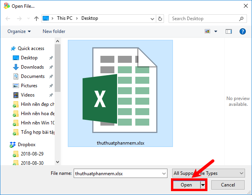Click the pin icon beside Videos
Image resolution: width=252 pixels, height=195 pixels.
click(x=51, y=95)
